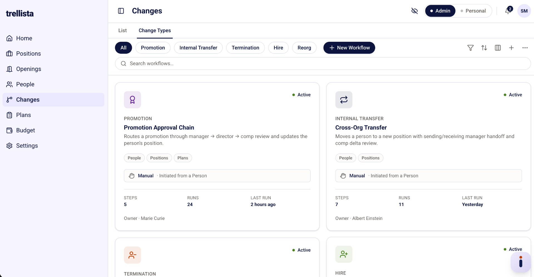Image resolution: width=534 pixels, height=277 pixels.
Task: Click Manual trigger row on Cross-Org Transfer card
Action: click(429, 176)
